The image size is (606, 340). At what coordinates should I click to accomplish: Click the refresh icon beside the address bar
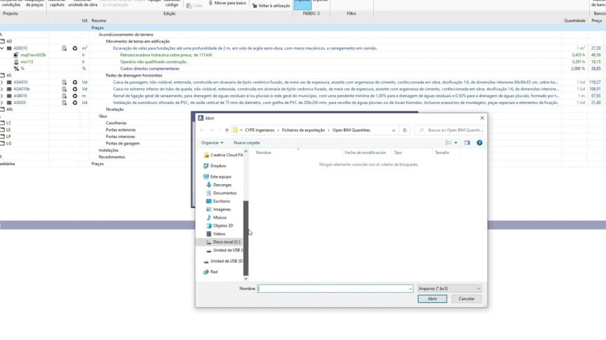tap(405, 130)
